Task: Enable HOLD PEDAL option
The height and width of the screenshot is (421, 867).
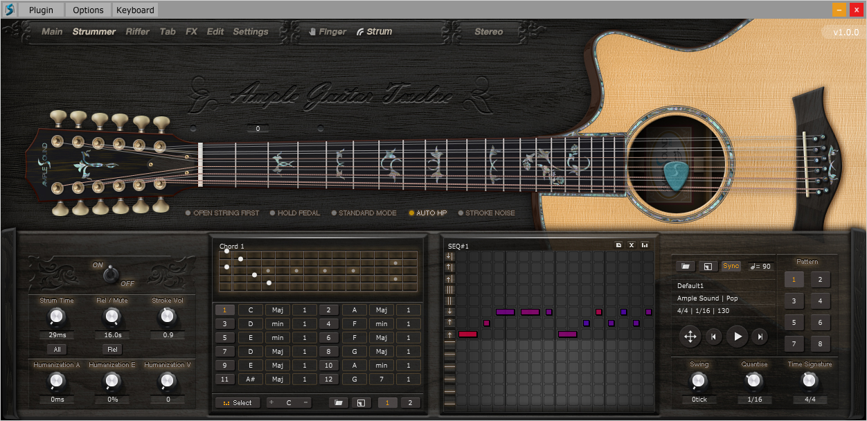Action: [x=295, y=213]
